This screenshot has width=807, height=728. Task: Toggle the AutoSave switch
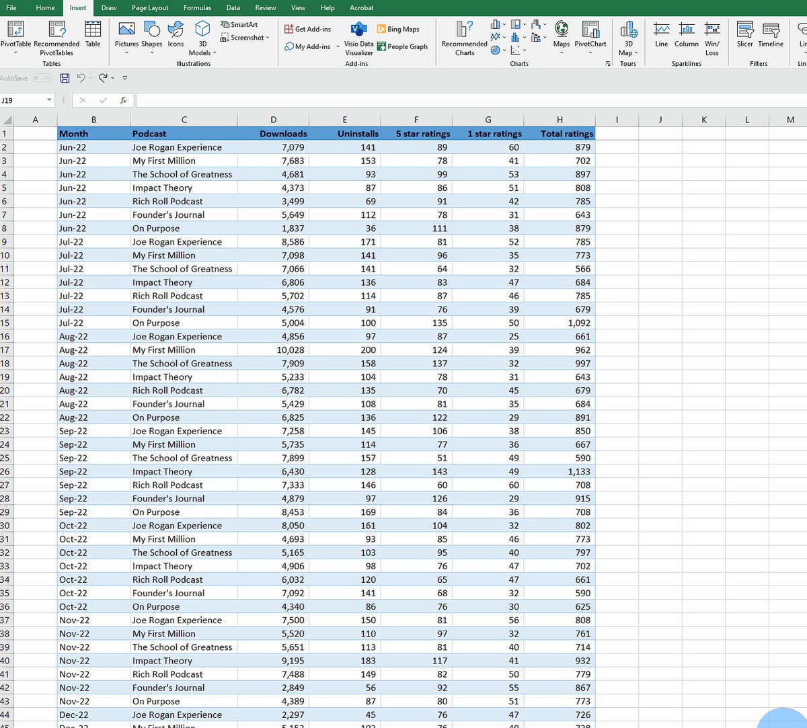[42, 78]
